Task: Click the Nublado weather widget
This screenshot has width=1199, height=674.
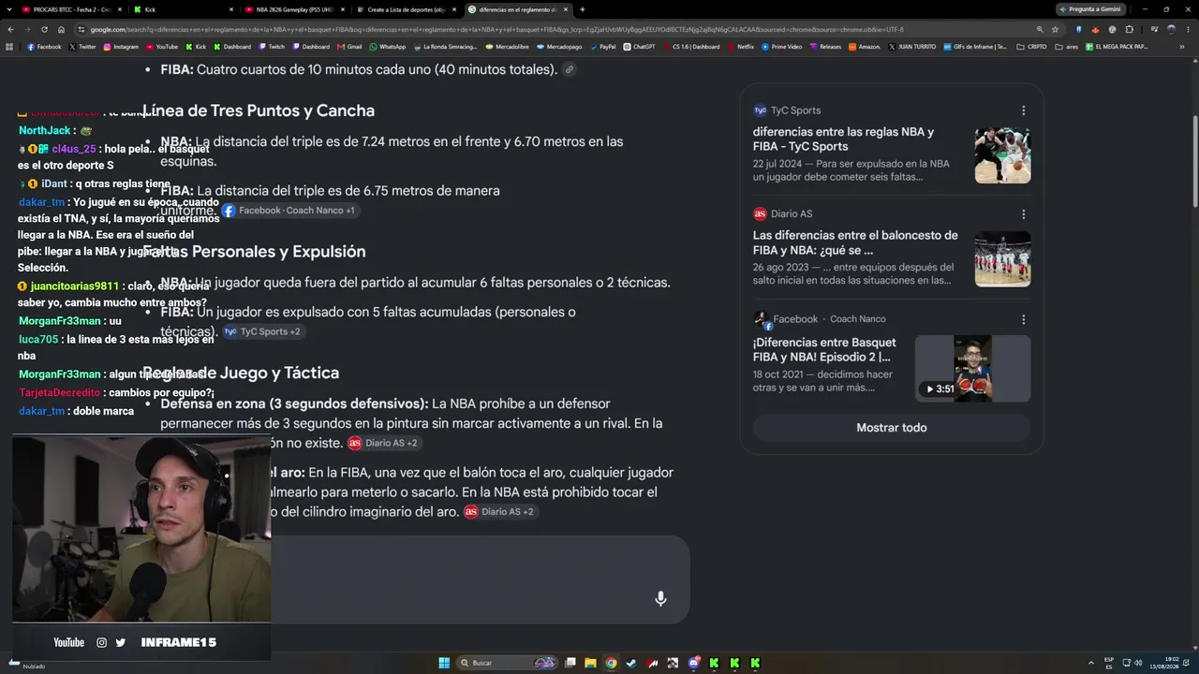Action: [x=26, y=665]
